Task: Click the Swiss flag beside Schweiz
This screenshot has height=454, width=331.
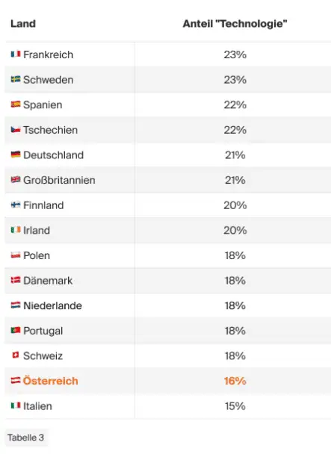Action: click(16, 355)
